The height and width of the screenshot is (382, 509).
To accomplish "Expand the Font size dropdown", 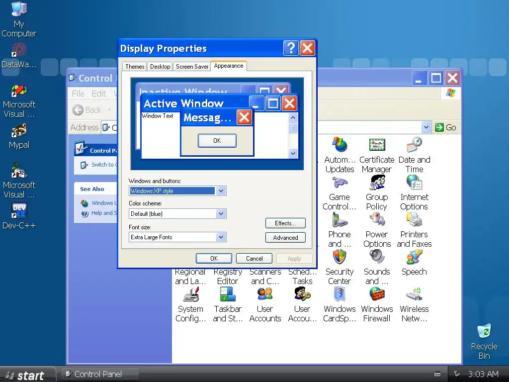I will [x=221, y=237].
